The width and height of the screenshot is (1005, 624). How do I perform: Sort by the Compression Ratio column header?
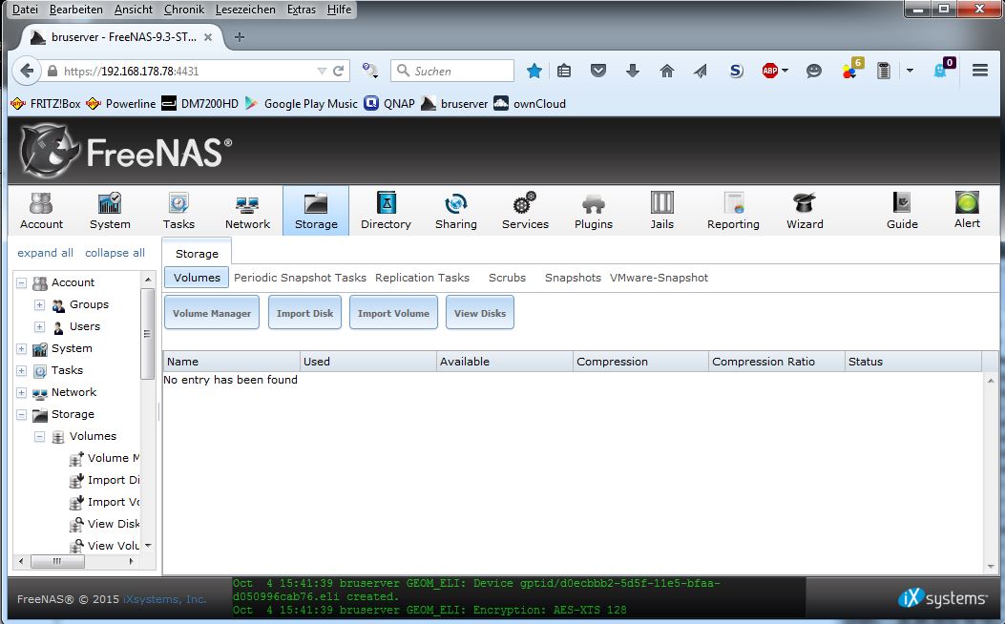coord(776,362)
